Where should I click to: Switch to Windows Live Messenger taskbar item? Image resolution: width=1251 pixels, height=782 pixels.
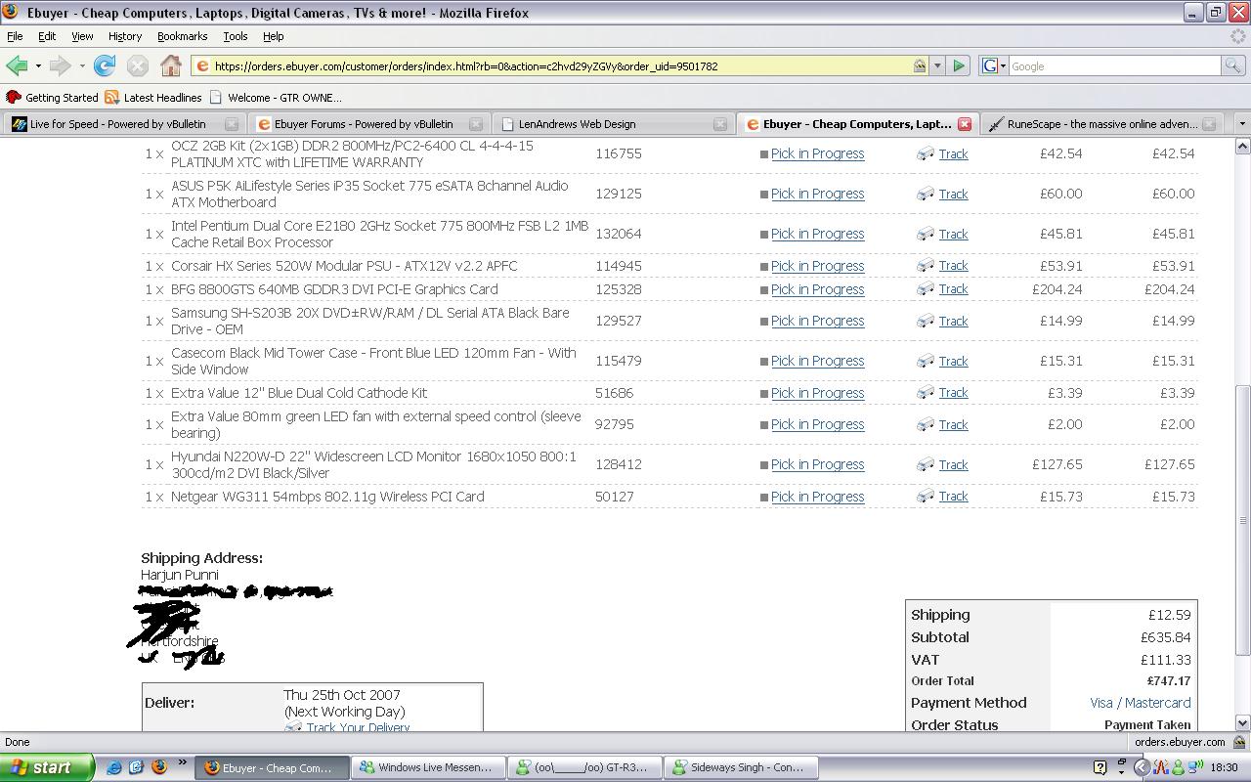(x=428, y=767)
